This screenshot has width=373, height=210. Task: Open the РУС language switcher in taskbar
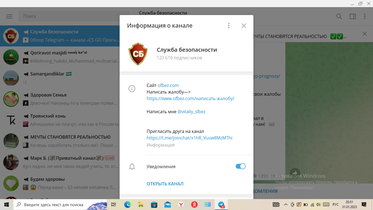coord(335,204)
